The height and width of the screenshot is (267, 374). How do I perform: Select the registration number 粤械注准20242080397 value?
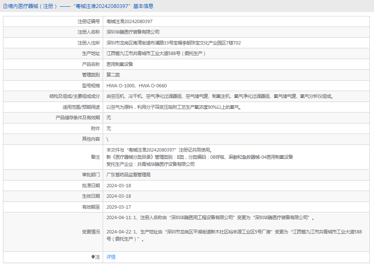(130, 21)
